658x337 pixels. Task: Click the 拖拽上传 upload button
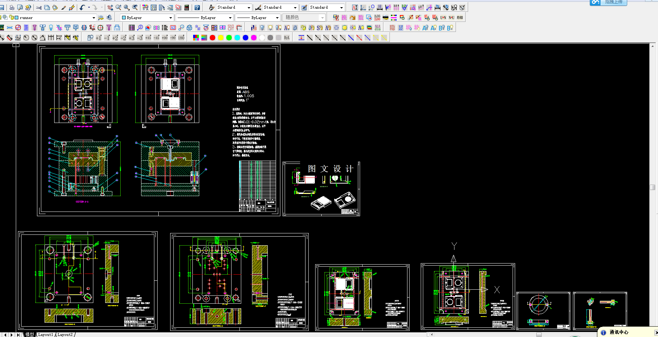pyautogui.click(x=608, y=2)
